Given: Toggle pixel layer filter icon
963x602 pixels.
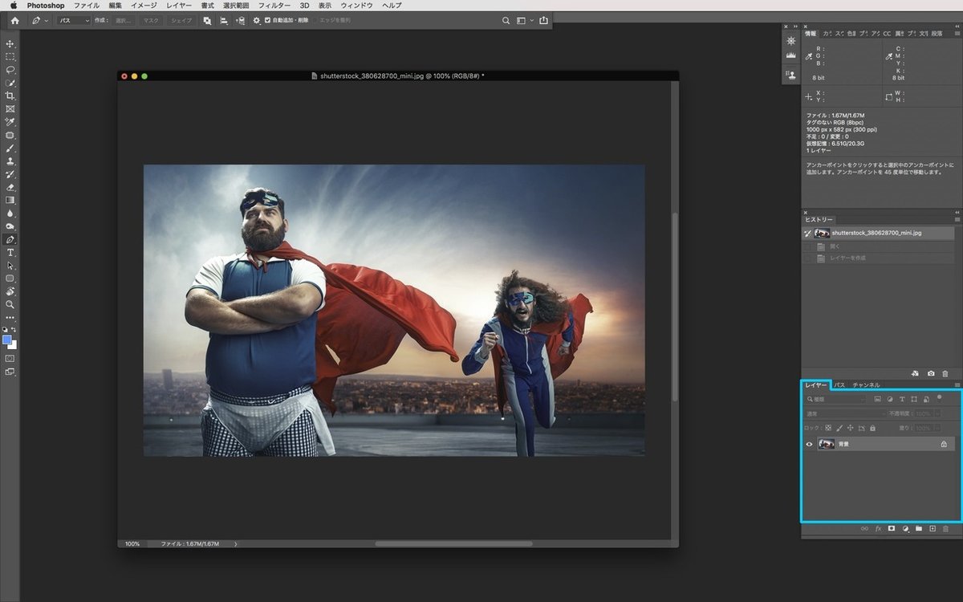Looking at the screenshot, I should point(878,399).
